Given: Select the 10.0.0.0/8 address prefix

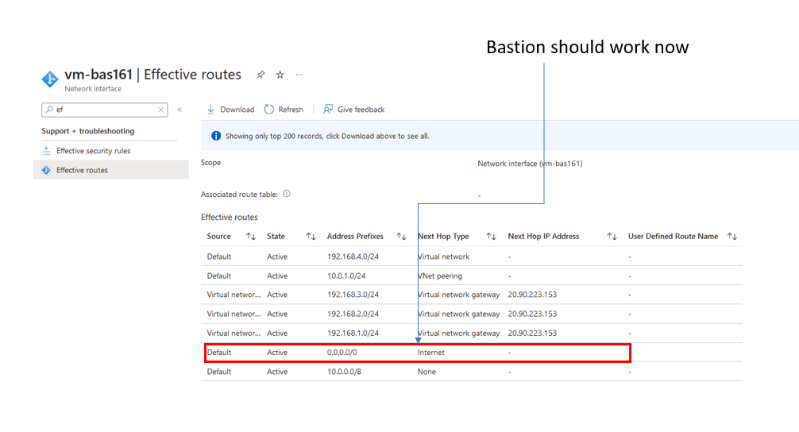Looking at the screenshot, I should pyautogui.click(x=344, y=372).
